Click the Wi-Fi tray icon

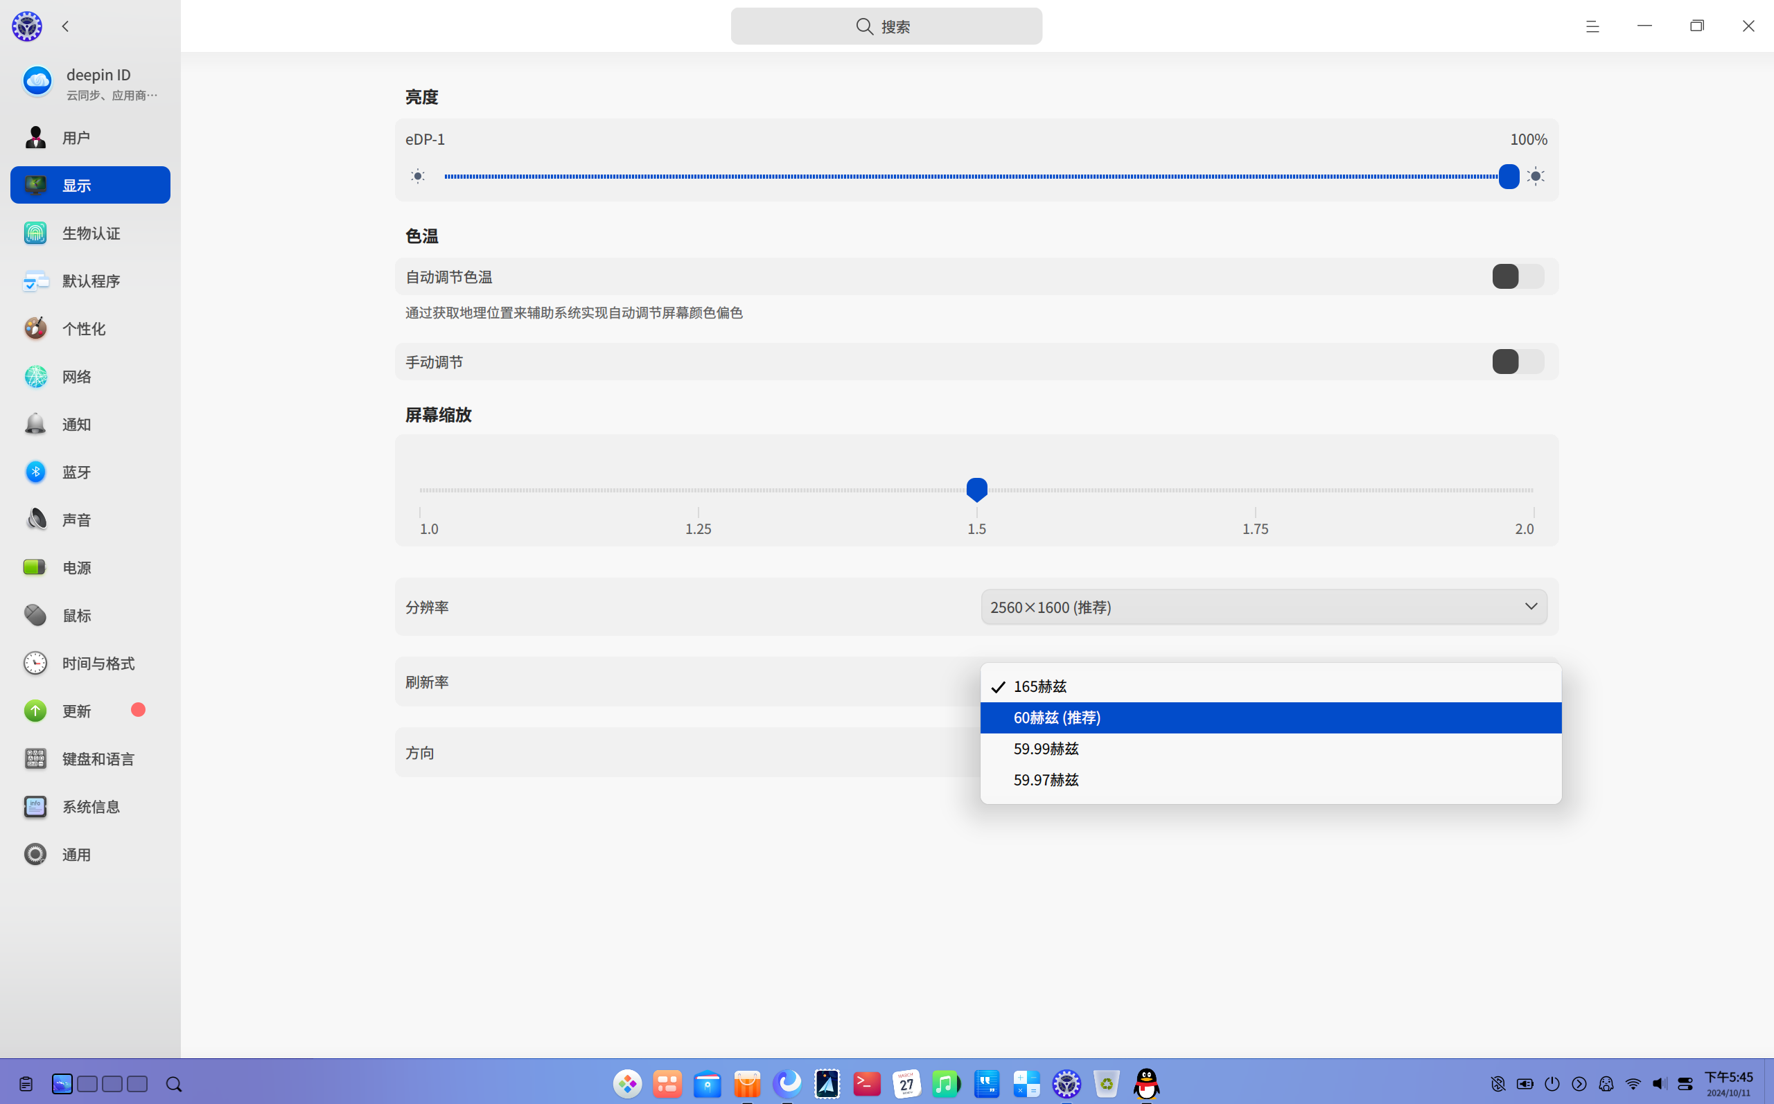(1633, 1083)
